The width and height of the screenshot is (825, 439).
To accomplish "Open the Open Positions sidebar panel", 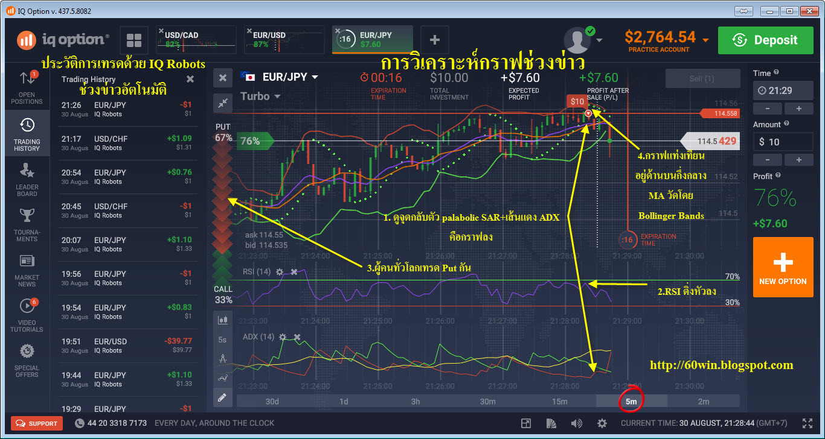I will (x=27, y=87).
